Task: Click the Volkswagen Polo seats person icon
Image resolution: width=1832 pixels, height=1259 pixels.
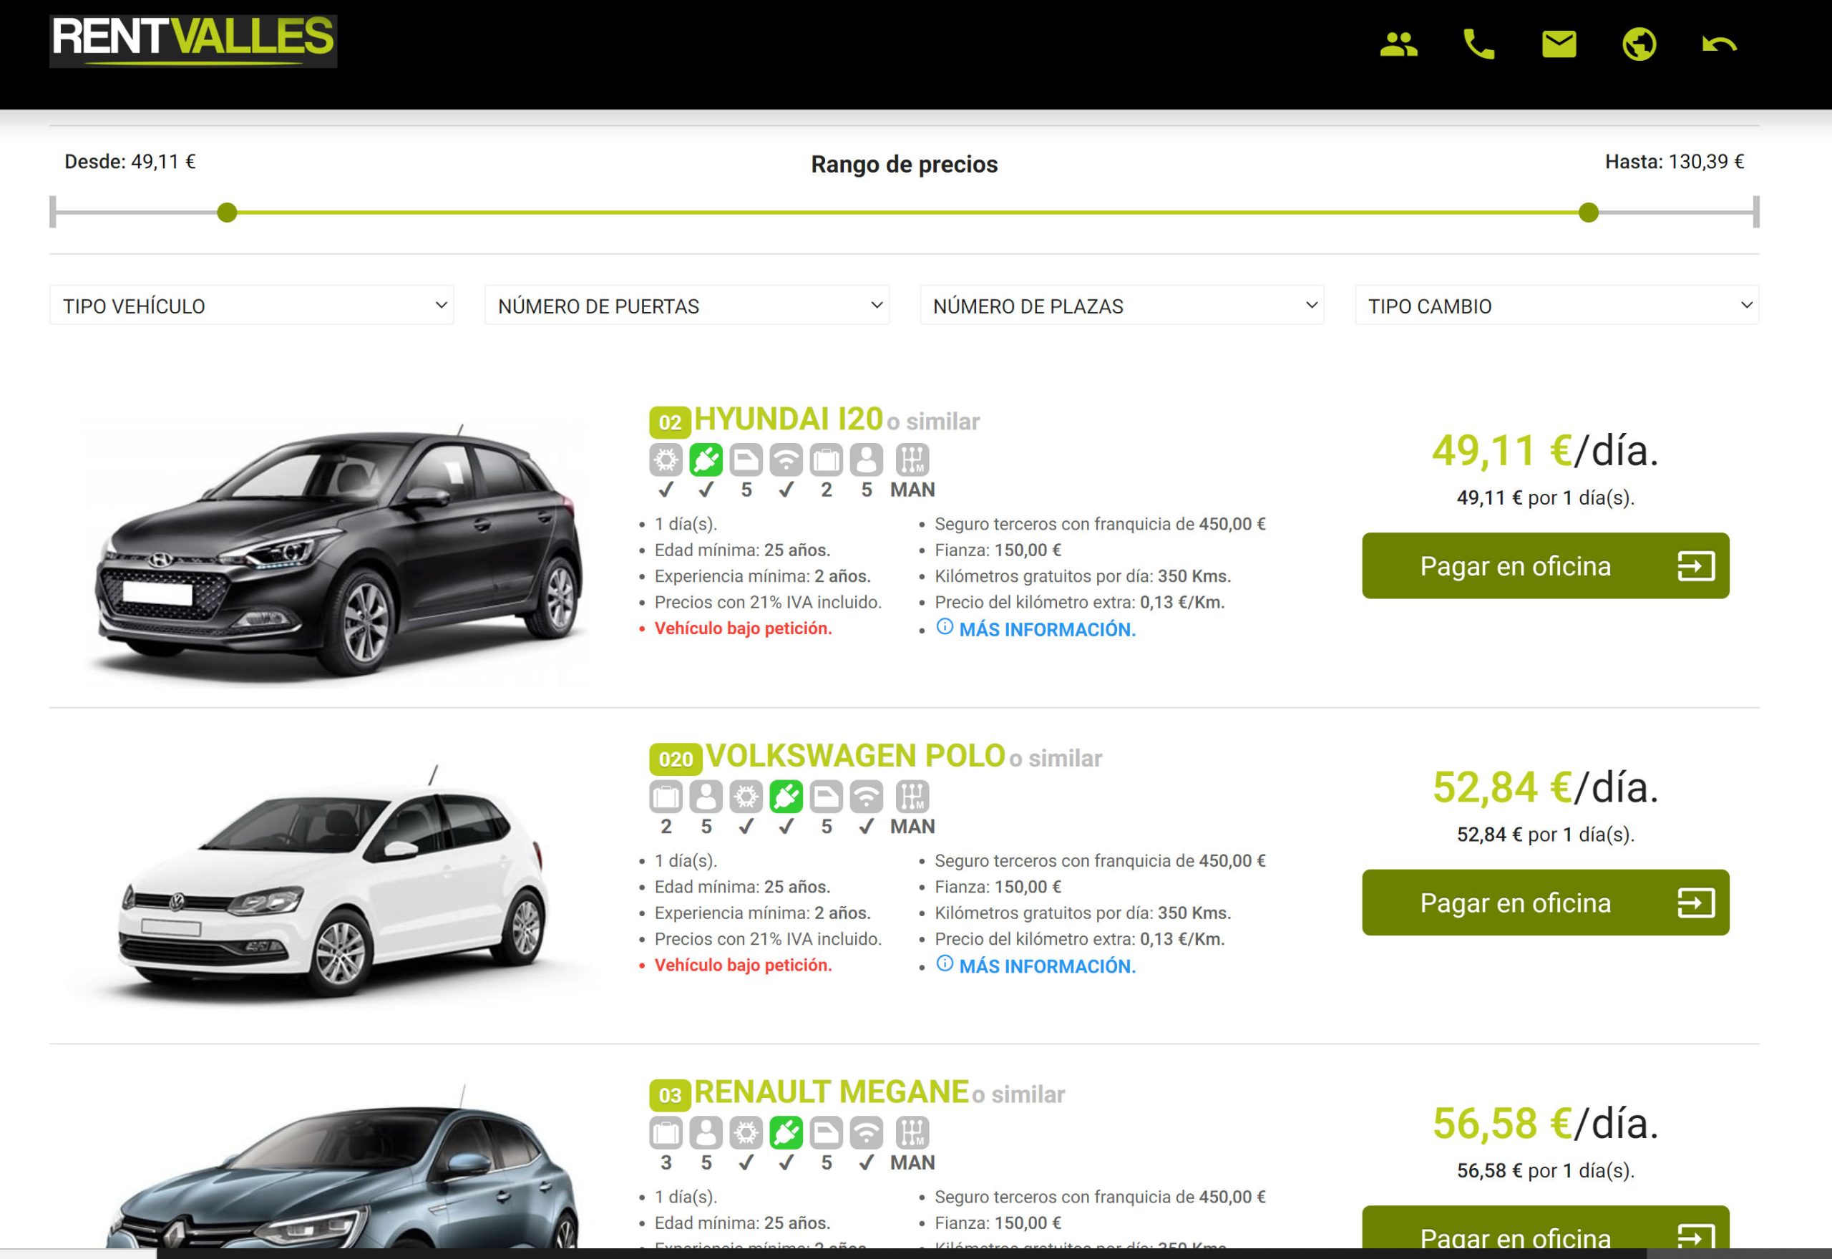Action: coord(706,797)
